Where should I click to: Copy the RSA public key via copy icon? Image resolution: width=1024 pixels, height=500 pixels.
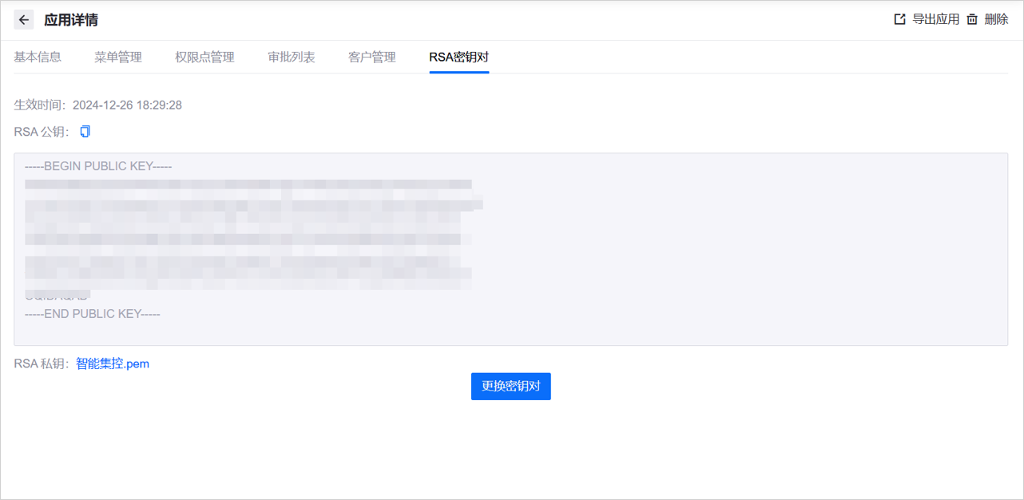85,131
